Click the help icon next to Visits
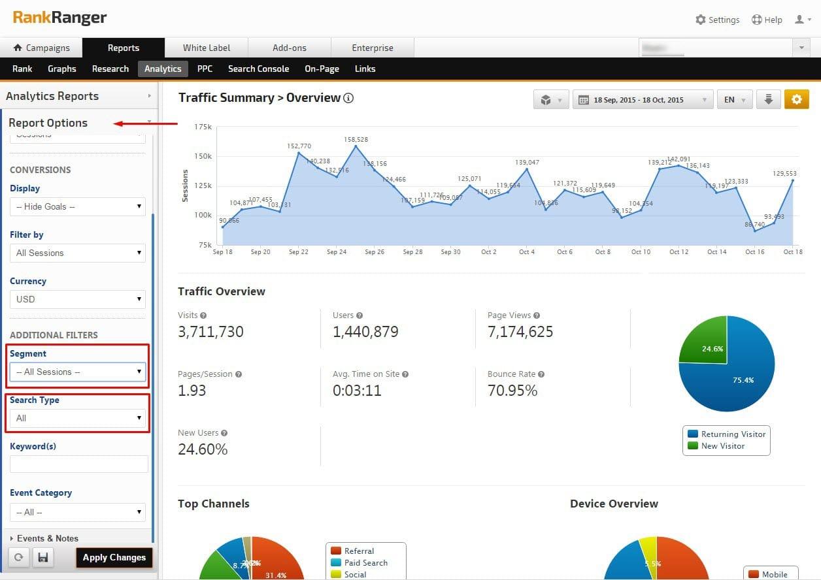This screenshot has width=821, height=580. (x=203, y=315)
